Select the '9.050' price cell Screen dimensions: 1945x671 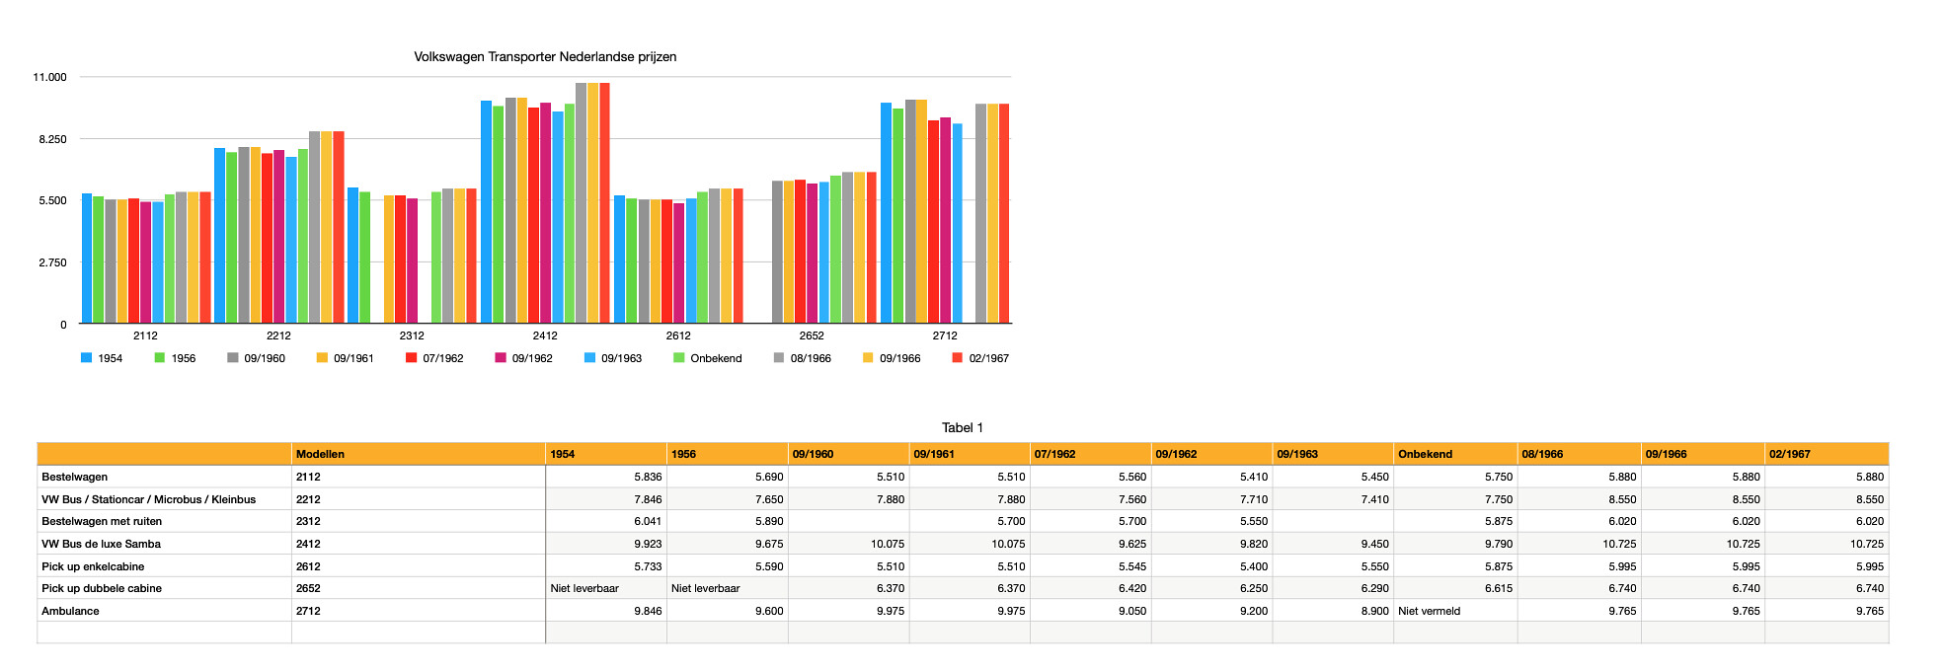(1091, 611)
